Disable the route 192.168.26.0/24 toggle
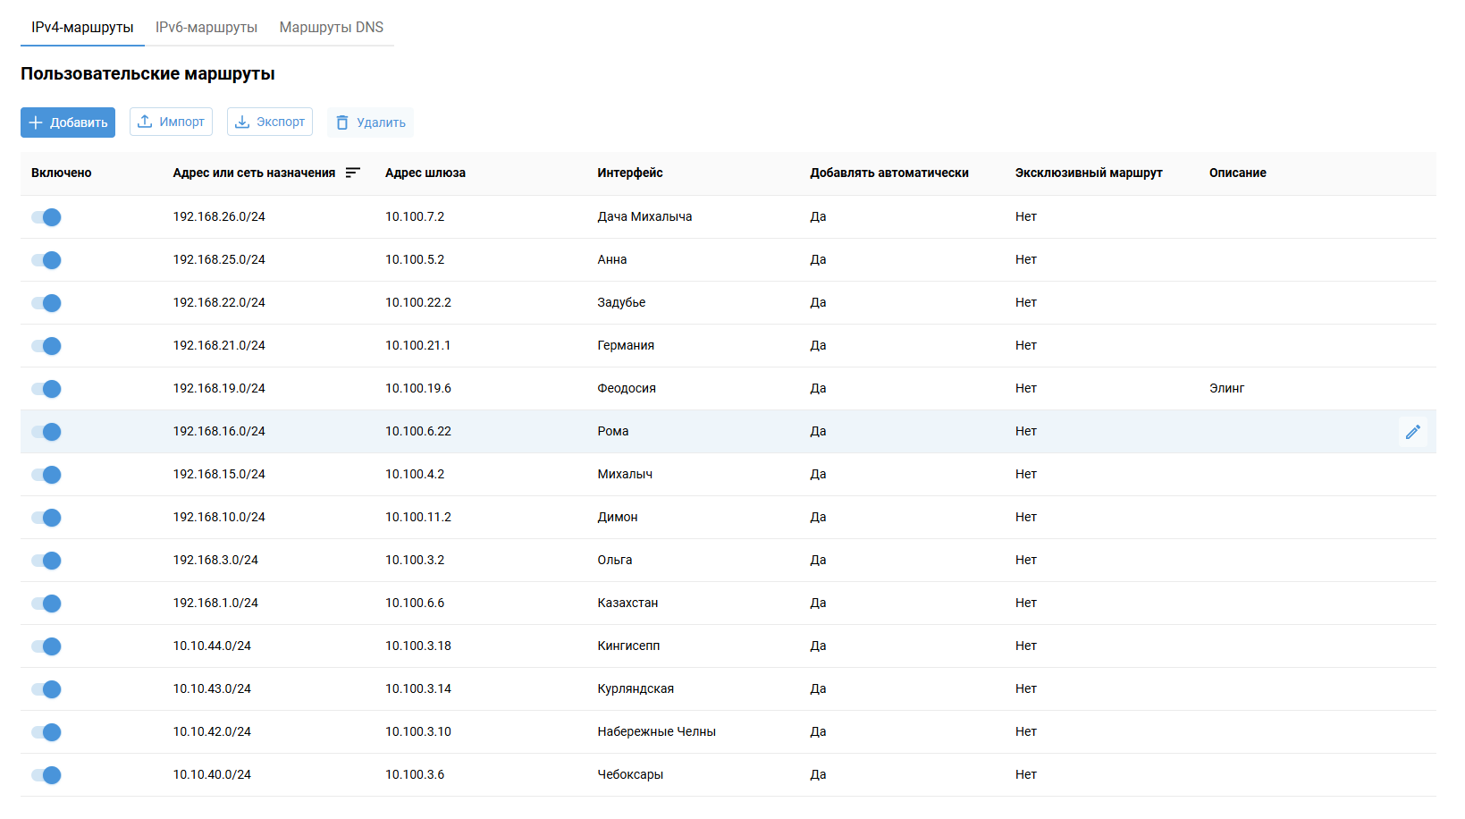The height and width of the screenshot is (819, 1465). coord(46,217)
